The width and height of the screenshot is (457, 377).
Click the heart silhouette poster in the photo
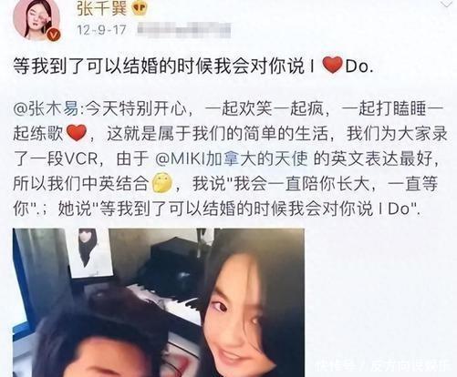(88, 246)
